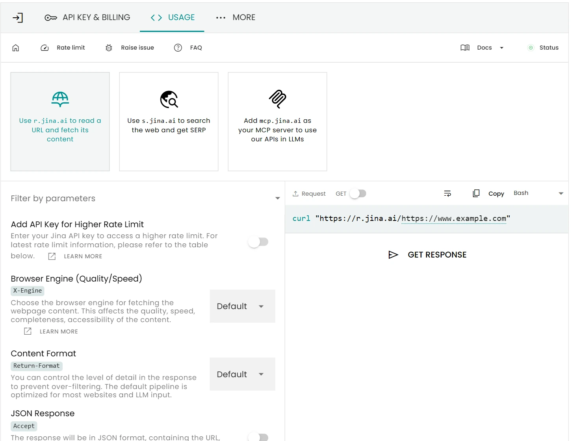
Task: Expand the Docs dropdown arrow
Action: point(502,48)
